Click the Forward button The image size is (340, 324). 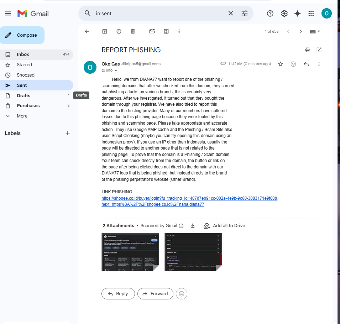click(155, 294)
